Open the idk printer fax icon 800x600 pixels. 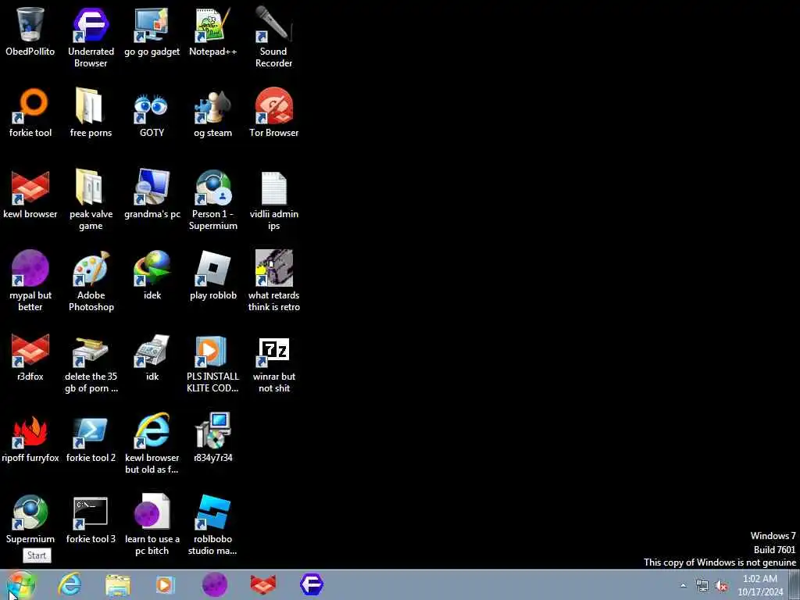click(x=152, y=356)
